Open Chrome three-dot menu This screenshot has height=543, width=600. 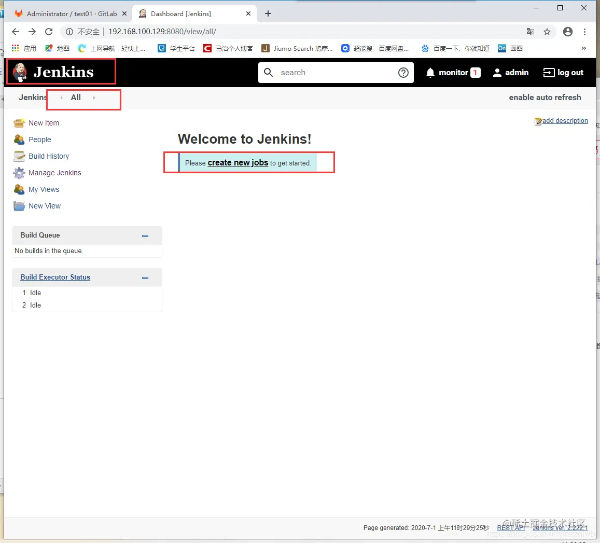point(584,32)
